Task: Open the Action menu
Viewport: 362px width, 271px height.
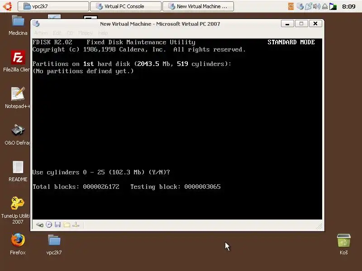Action: point(41,33)
